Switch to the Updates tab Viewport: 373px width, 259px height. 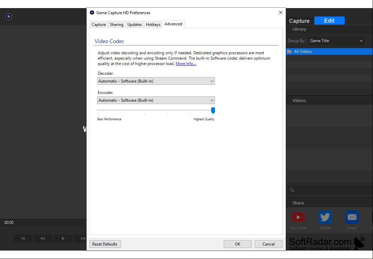click(x=134, y=25)
